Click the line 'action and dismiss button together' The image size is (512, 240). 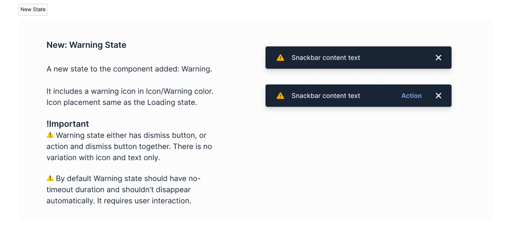(129, 146)
